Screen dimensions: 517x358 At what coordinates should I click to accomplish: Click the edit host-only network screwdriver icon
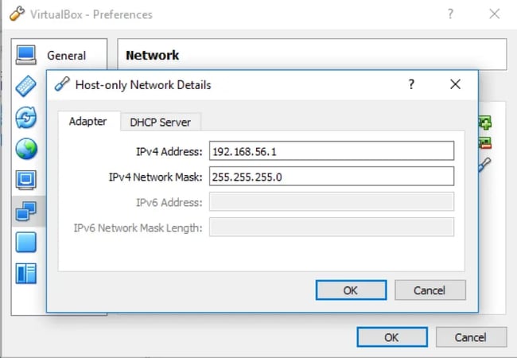[484, 163]
